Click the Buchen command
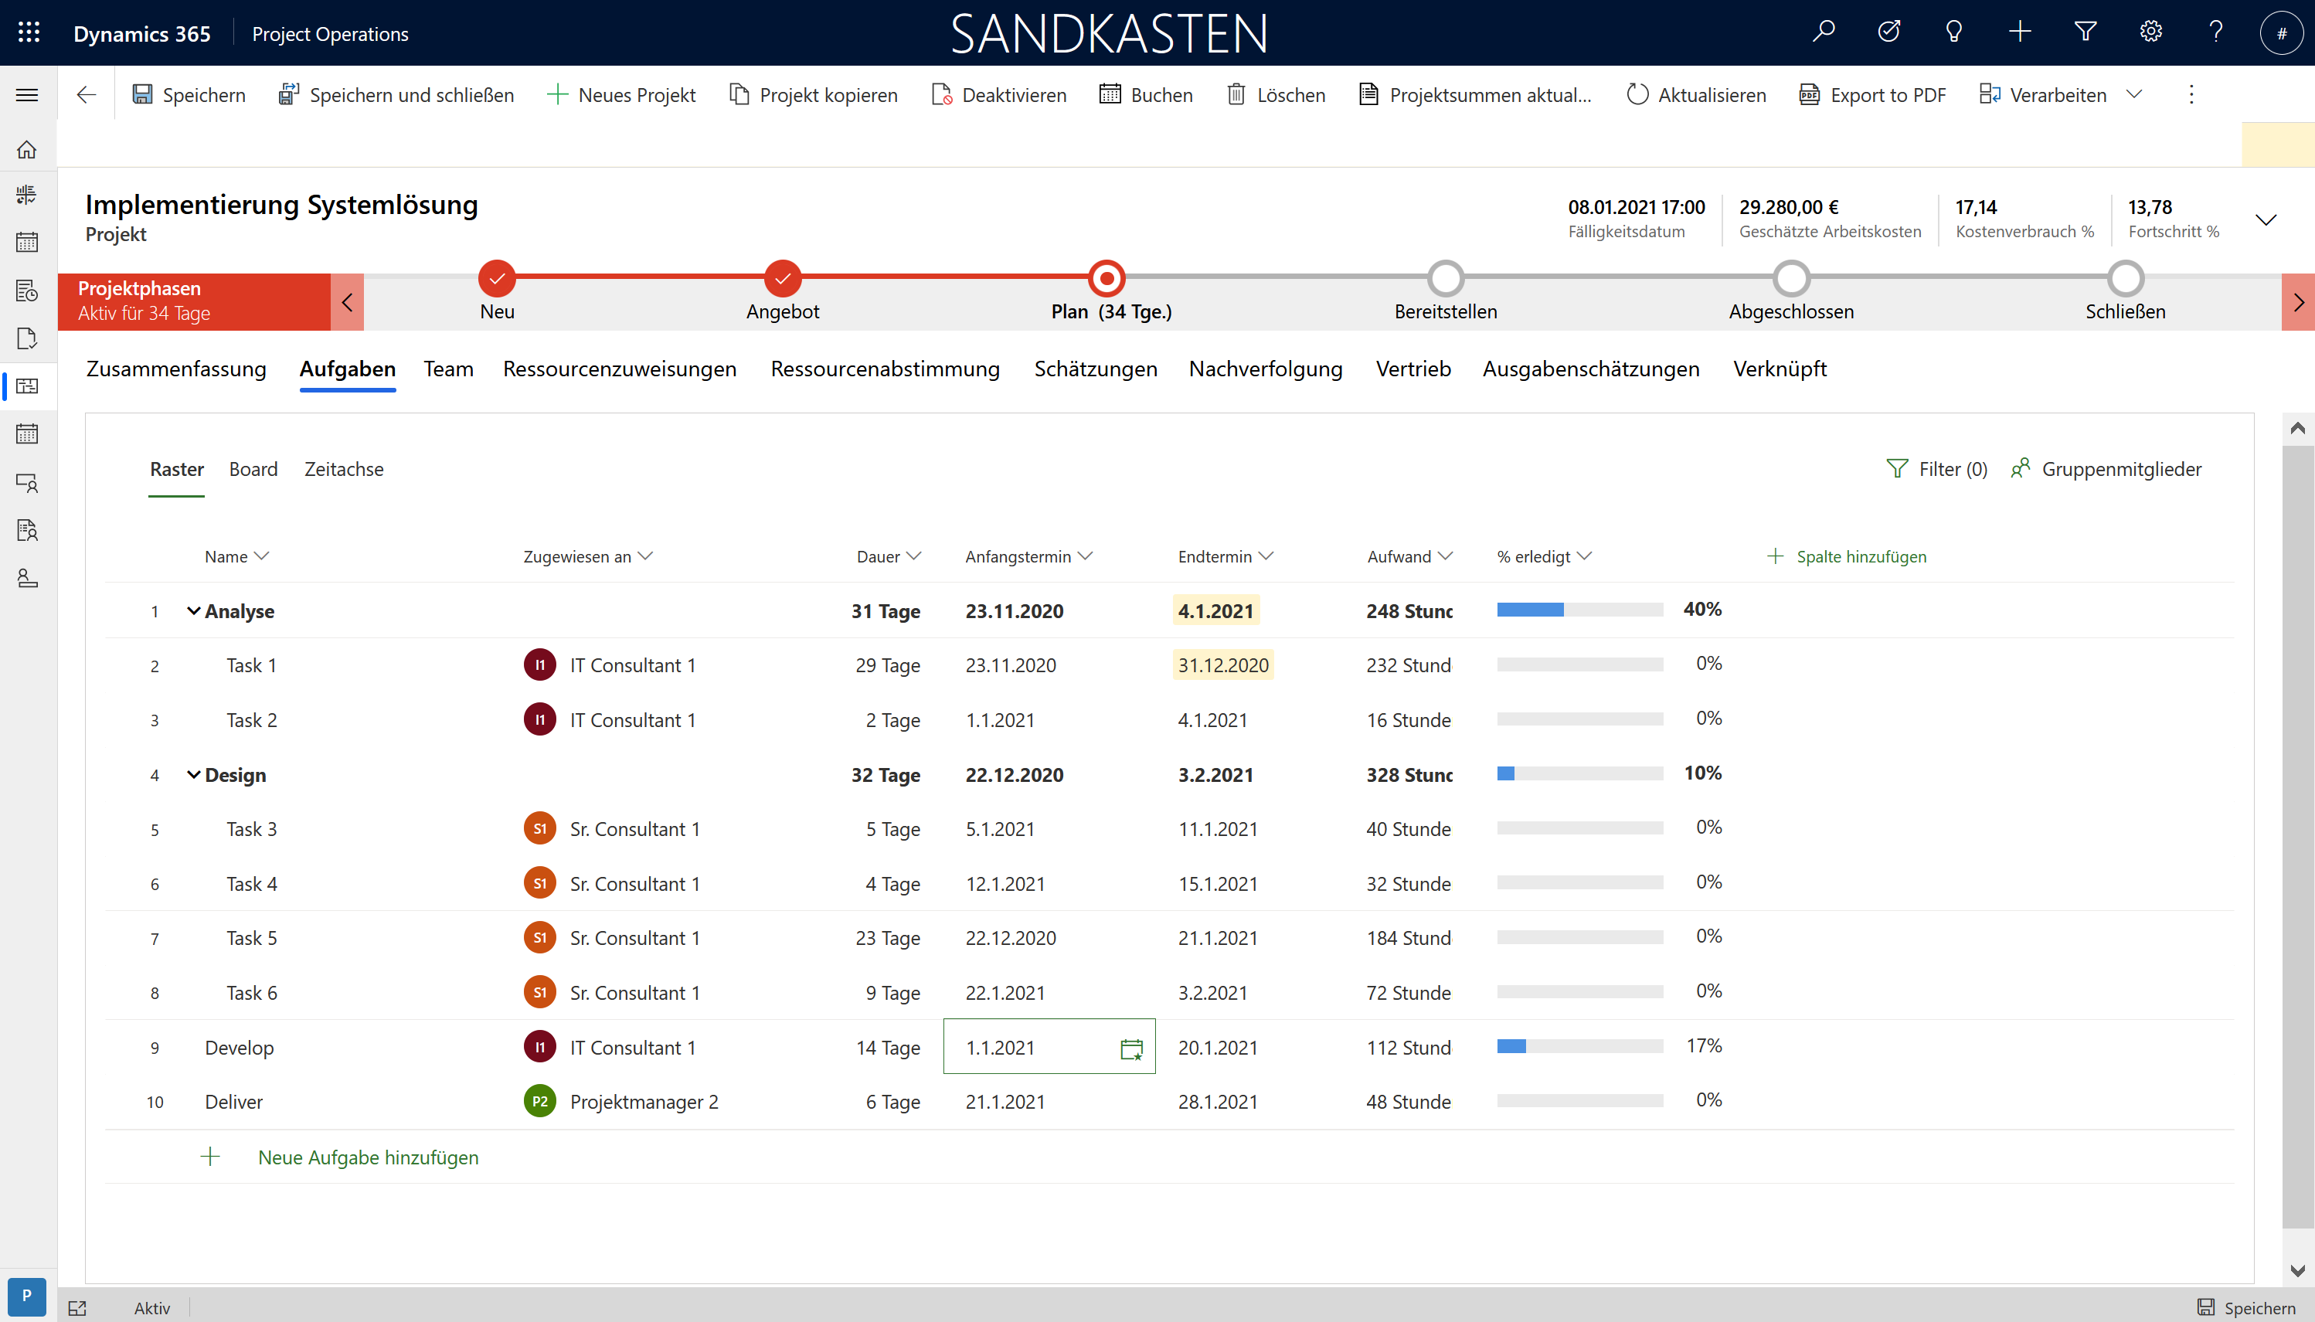The image size is (2315, 1322). tap(1146, 94)
